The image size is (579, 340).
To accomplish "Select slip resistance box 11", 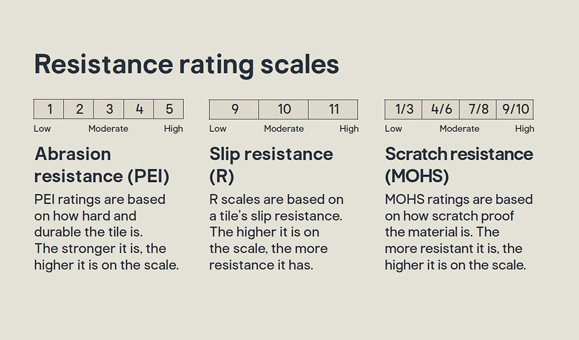I will coord(333,109).
